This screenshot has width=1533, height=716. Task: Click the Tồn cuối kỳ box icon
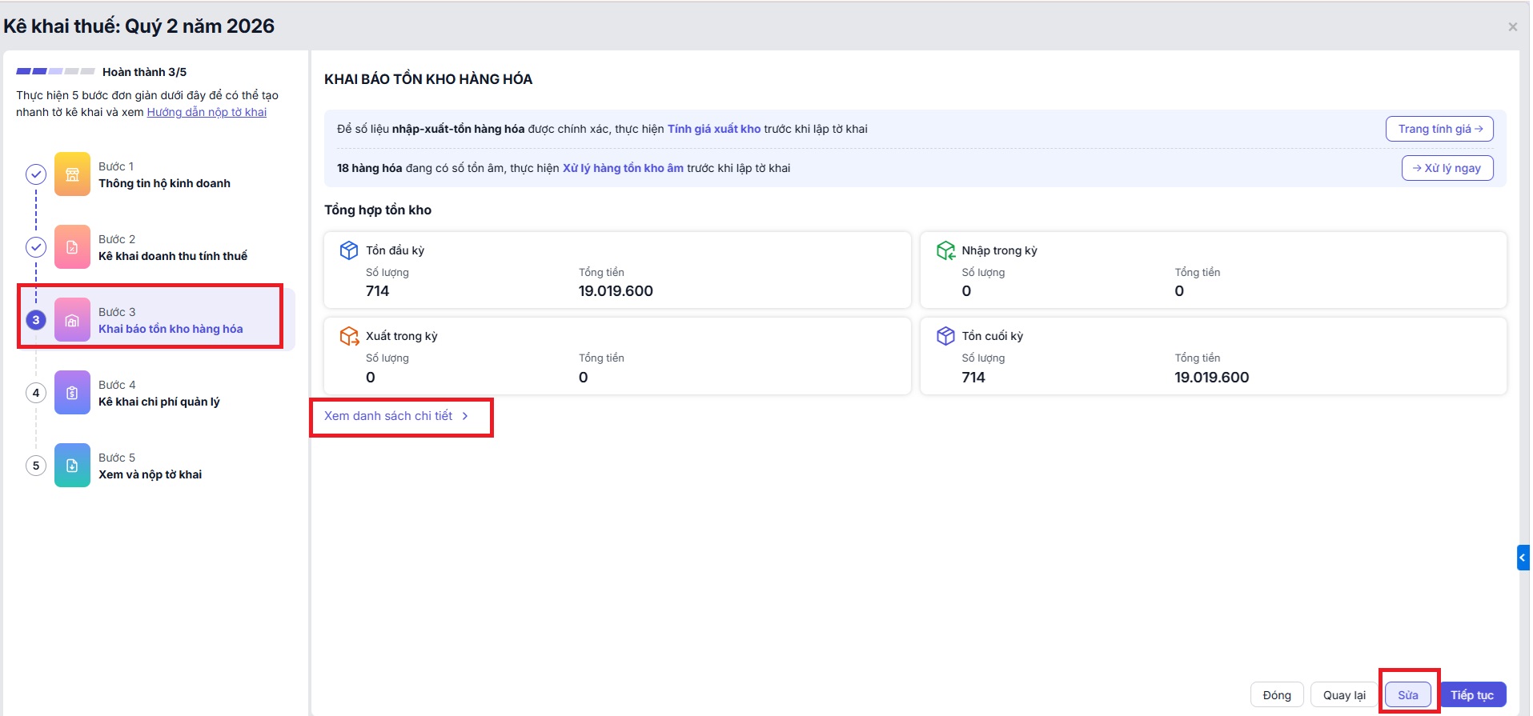[x=945, y=336]
